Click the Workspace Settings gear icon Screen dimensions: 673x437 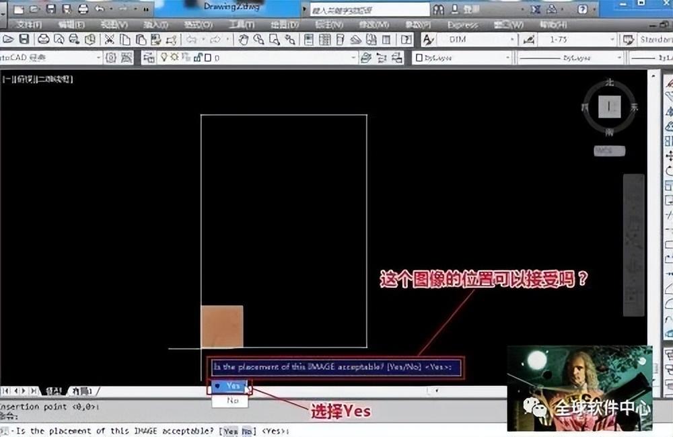coord(111,57)
